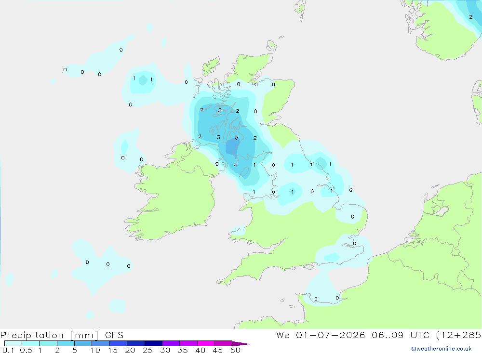
Task: Click the "0.5" legend scale label
Action: [26, 350]
